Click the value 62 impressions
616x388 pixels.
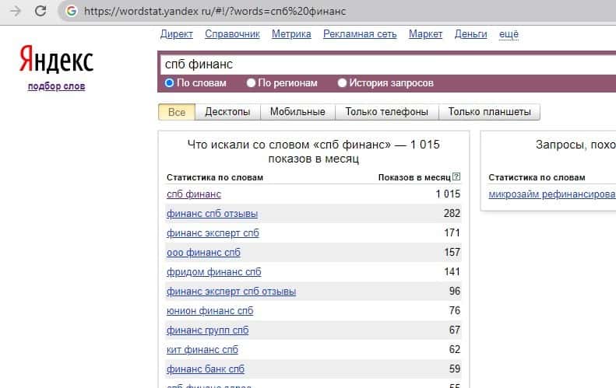(455, 349)
